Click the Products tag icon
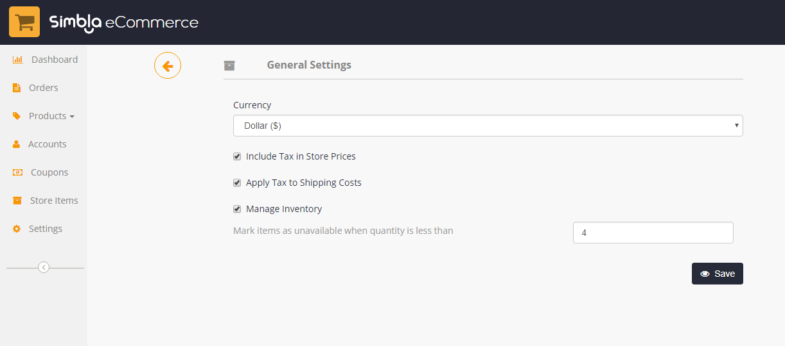The width and height of the screenshot is (785, 346). (x=17, y=116)
